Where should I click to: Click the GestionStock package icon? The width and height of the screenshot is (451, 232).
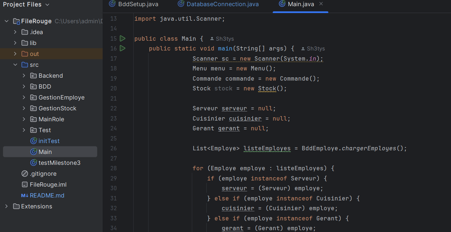[33, 108]
